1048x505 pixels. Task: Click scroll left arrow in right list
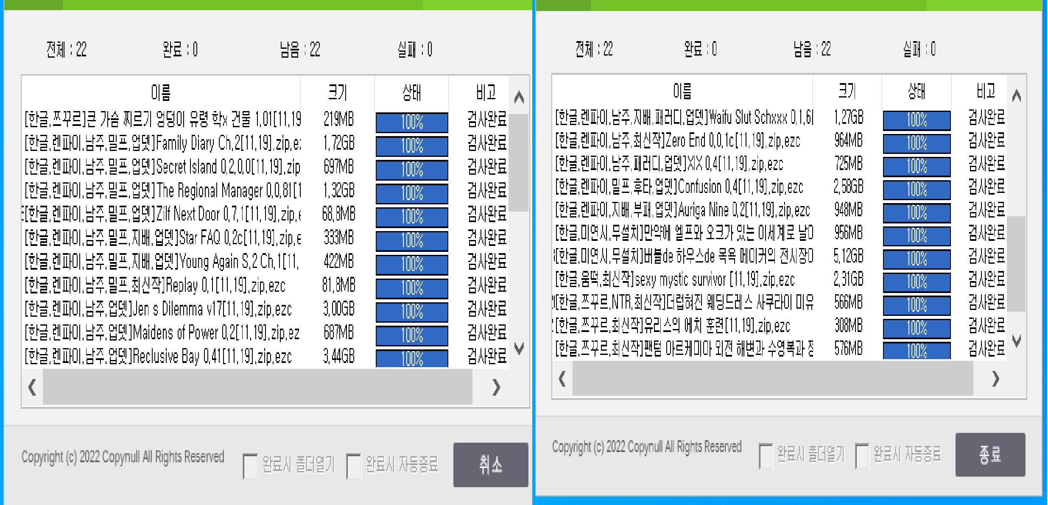pyautogui.click(x=562, y=379)
